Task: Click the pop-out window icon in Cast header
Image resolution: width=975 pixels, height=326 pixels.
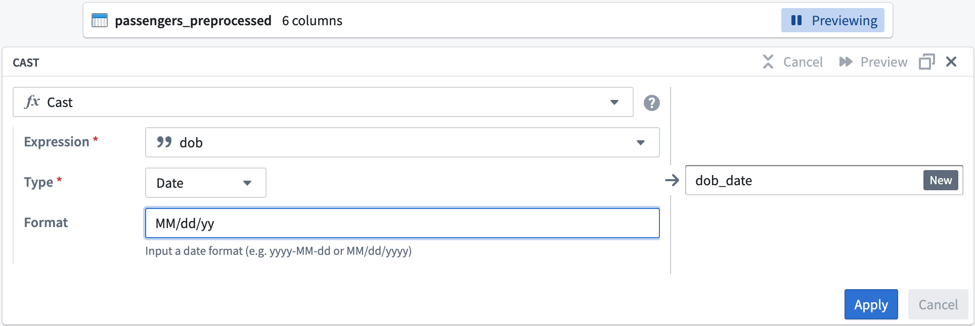Action: (926, 62)
